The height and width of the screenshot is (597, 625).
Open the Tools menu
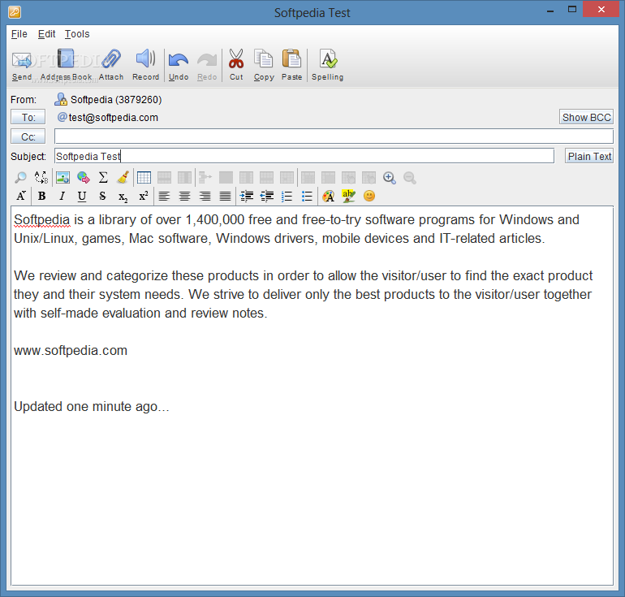pyautogui.click(x=77, y=34)
